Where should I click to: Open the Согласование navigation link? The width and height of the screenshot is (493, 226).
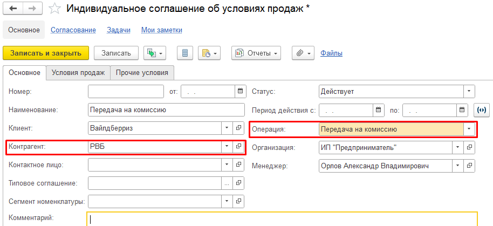[73, 30]
